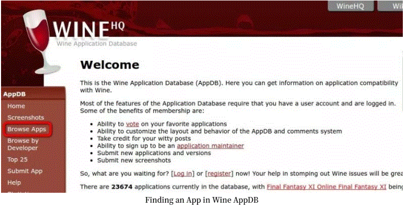Click 'Submit new applications and versions' text
Viewport: 407px width, 209px height.
point(154,153)
